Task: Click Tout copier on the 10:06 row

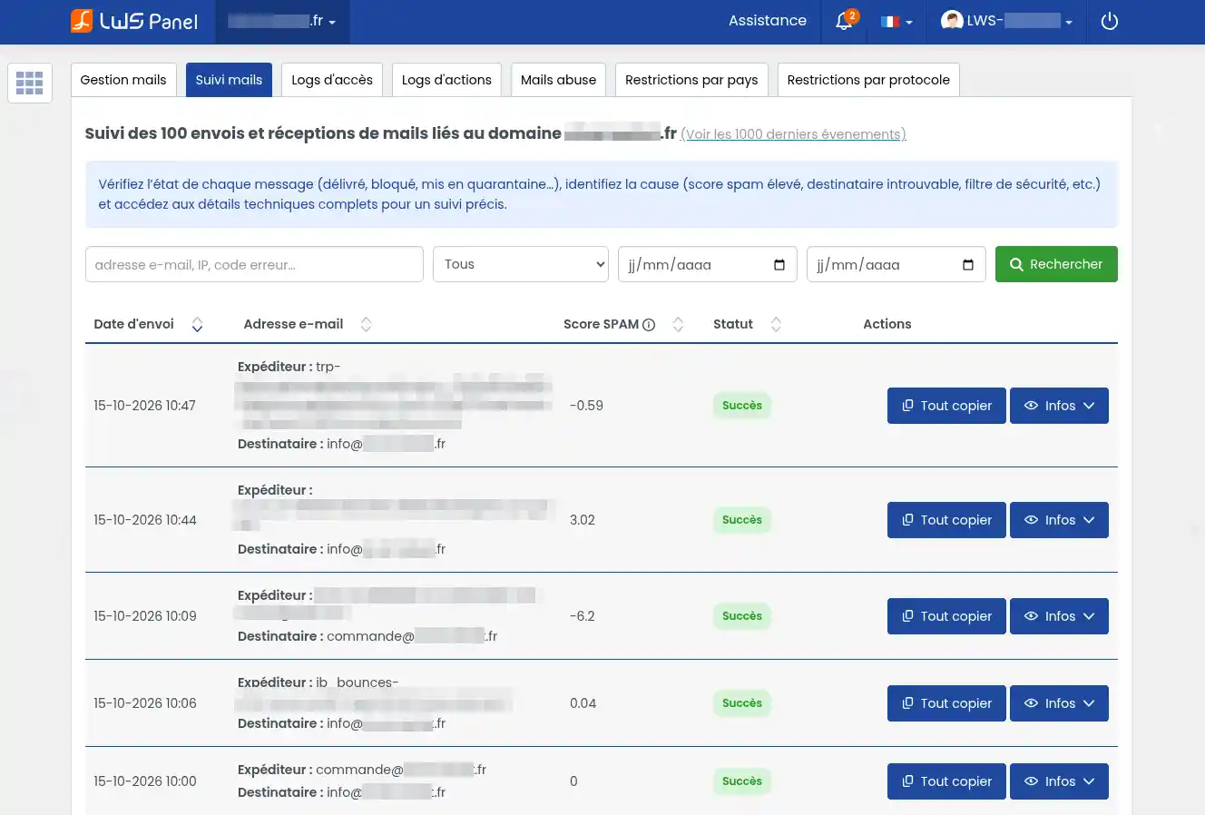Action: point(946,703)
